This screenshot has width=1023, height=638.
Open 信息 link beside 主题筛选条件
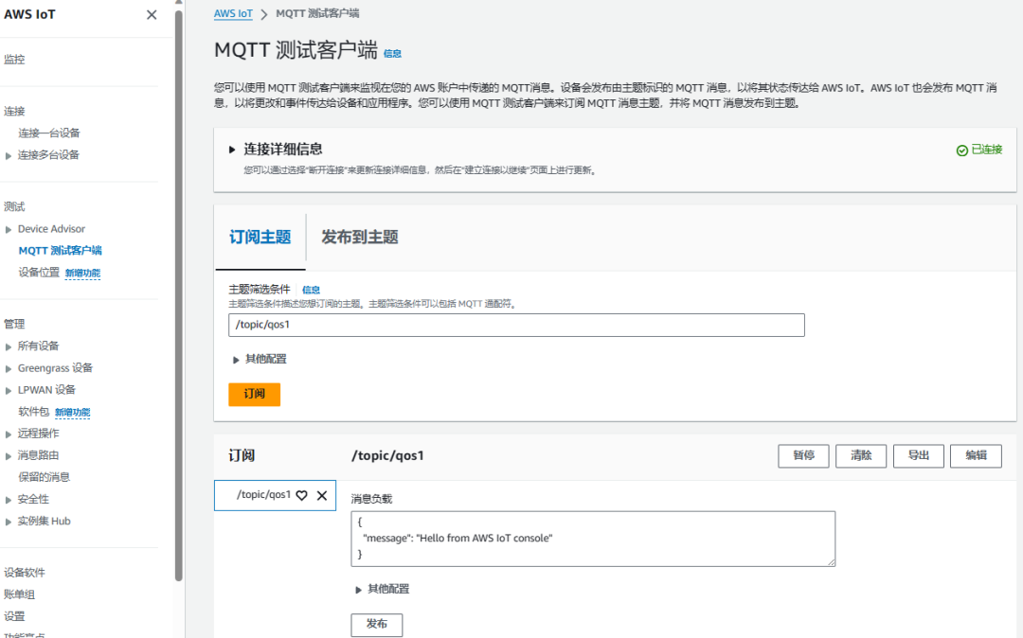tap(312, 290)
